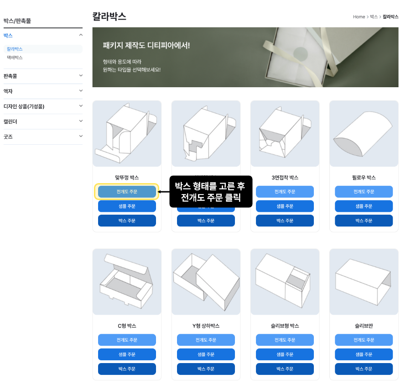
Task: Open 택배박스 in the sidebar submenu
Action: 15,58
